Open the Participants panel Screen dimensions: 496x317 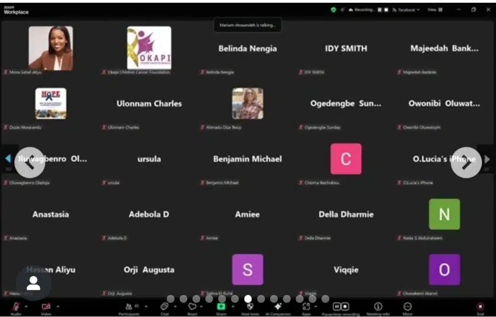click(x=129, y=306)
